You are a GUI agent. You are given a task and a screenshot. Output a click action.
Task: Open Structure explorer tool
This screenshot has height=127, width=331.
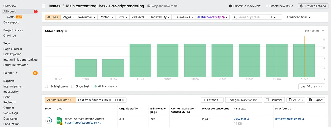pyautogui.click(x=15, y=65)
